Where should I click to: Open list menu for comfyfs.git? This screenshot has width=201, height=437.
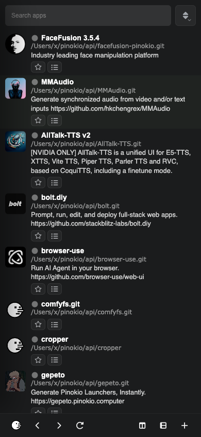[x=55, y=325]
